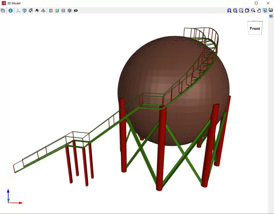The height and width of the screenshot is (214, 274).
Task: Enable the blue-red section plane icon
Action: pos(51,11)
